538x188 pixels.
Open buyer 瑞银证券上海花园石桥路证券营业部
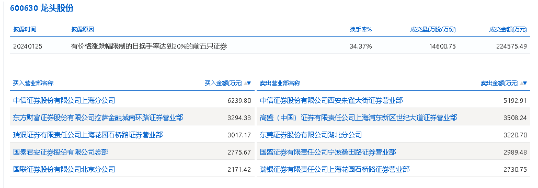[x=88, y=135]
